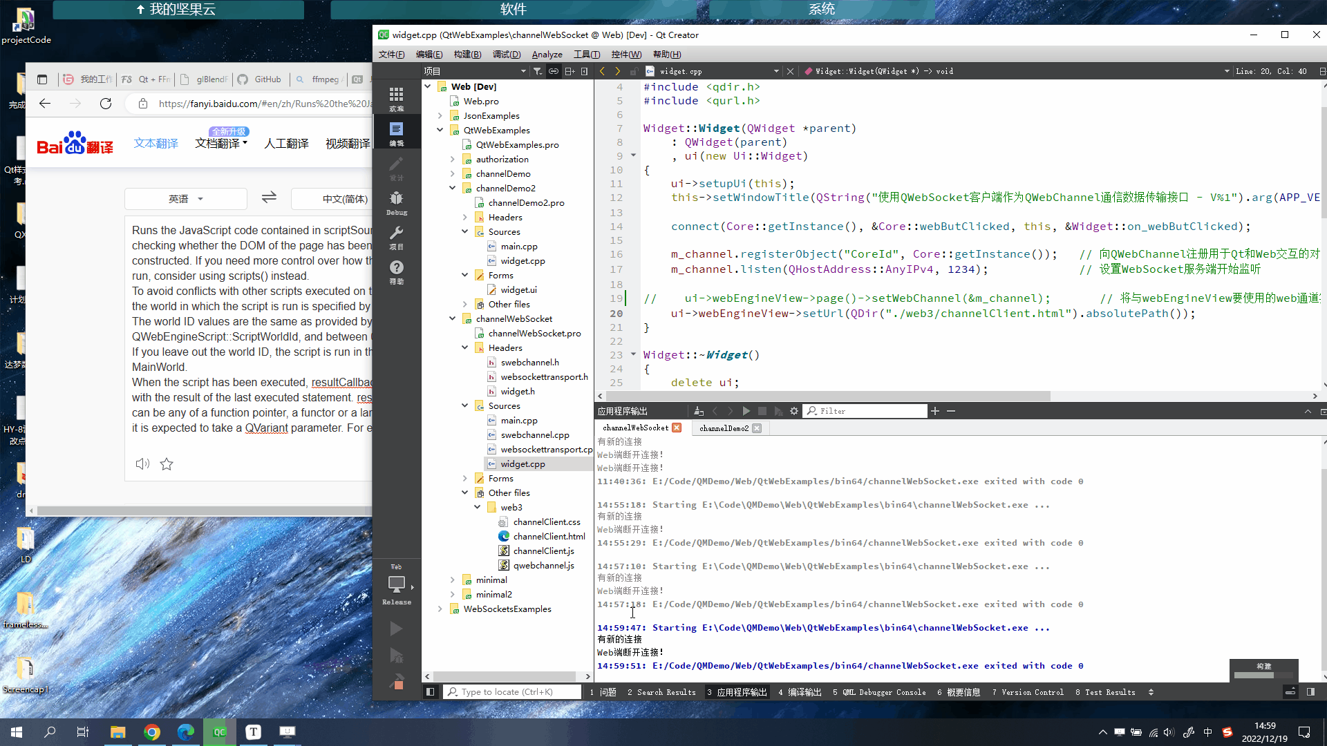Close the channelWebSocket output tab
The image size is (1327, 746).
677,428
